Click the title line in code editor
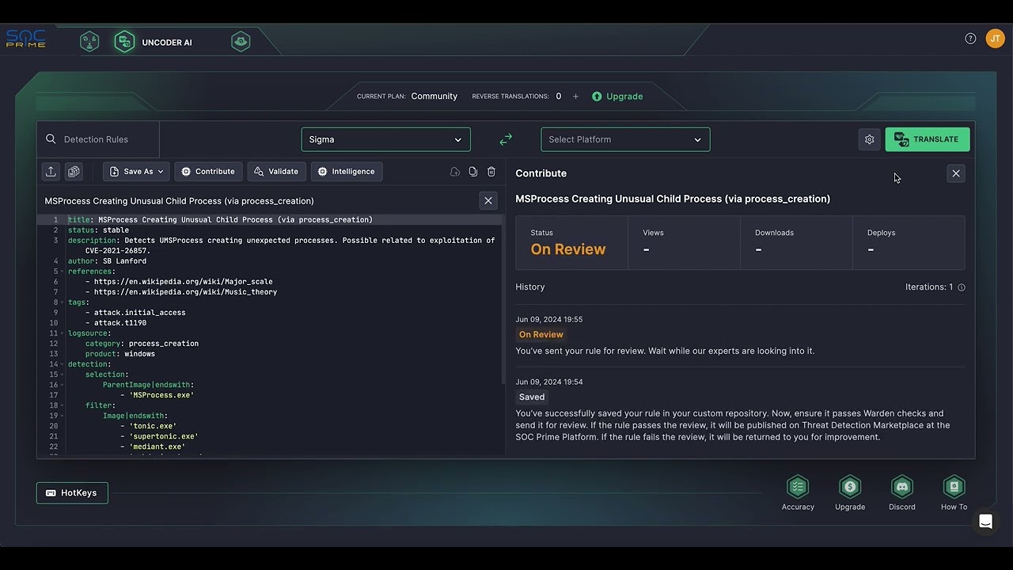 click(x=220, y=220)
